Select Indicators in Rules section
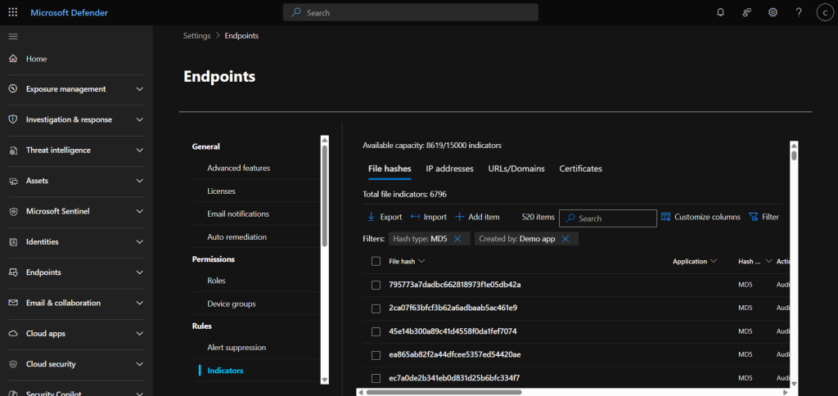The height and width of the screenshot is (396, 838). (x=225, y=371)
